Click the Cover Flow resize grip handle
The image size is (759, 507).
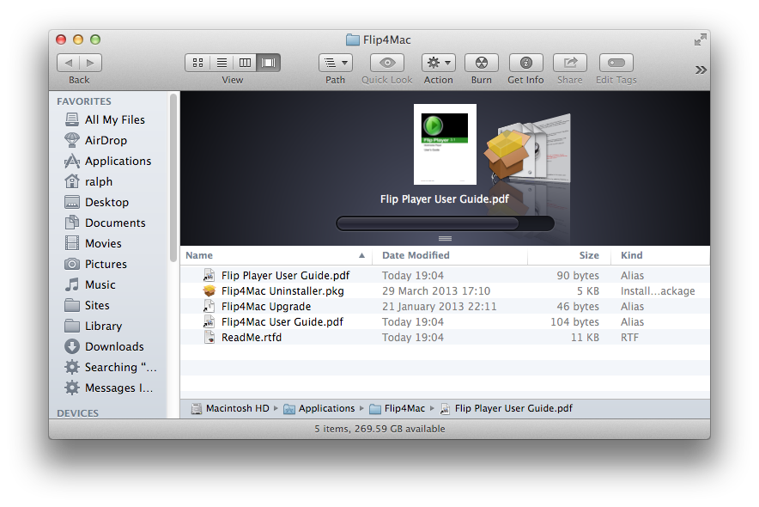(445, 238)
